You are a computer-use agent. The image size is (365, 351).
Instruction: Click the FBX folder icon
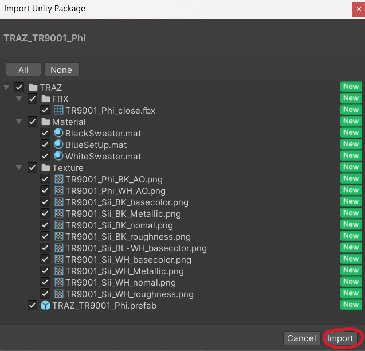[46, 99]
